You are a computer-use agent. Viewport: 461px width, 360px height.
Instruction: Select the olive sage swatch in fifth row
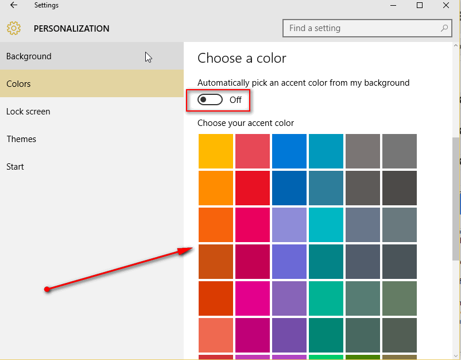(x=400, y=298)
